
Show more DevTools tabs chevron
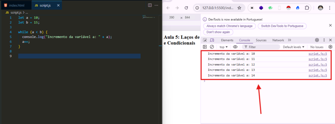tap(290, 40)
